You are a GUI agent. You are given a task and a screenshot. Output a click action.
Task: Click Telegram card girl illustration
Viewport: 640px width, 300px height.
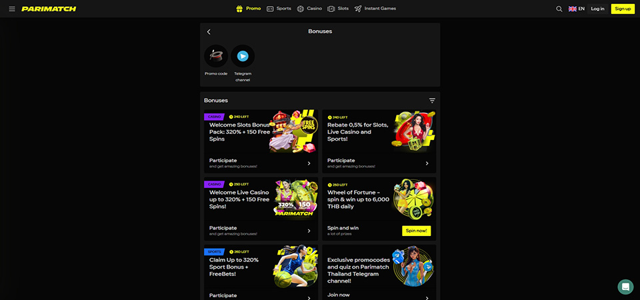tap(413, 266)
